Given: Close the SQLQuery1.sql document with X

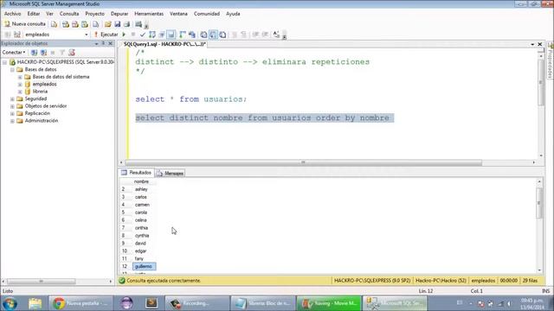Looking at the screenshot, I should pyautogui.click(x=540, y=44).
